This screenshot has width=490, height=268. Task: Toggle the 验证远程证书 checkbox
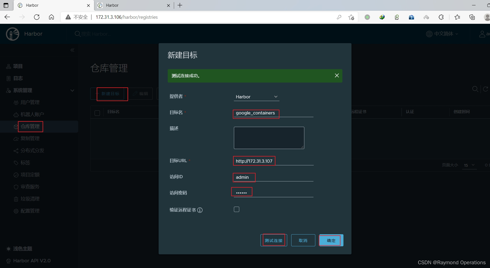[x=237, y=209]
